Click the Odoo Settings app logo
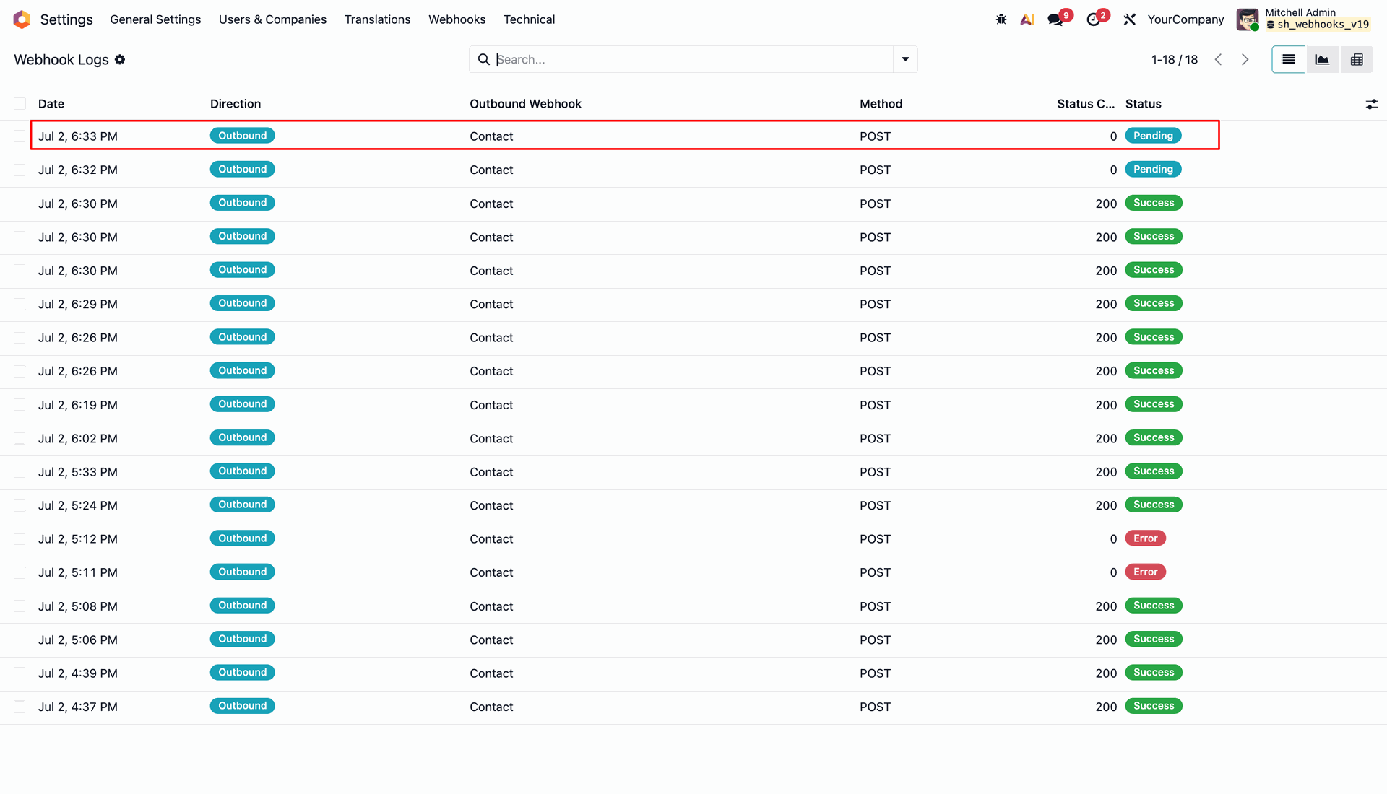This screenshot has height=794, width=1387. click(22, 19)
